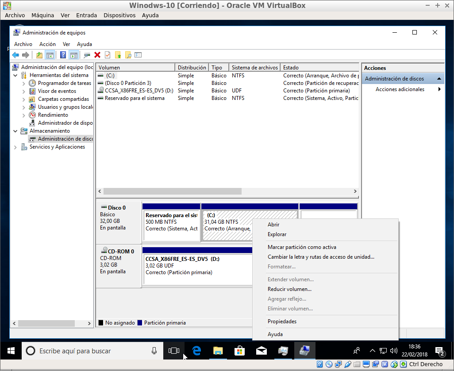This screenshot has height=371, width=454.
Task: Click the VirtualBox optical drive status icon
Action: (x=329, y=364)
